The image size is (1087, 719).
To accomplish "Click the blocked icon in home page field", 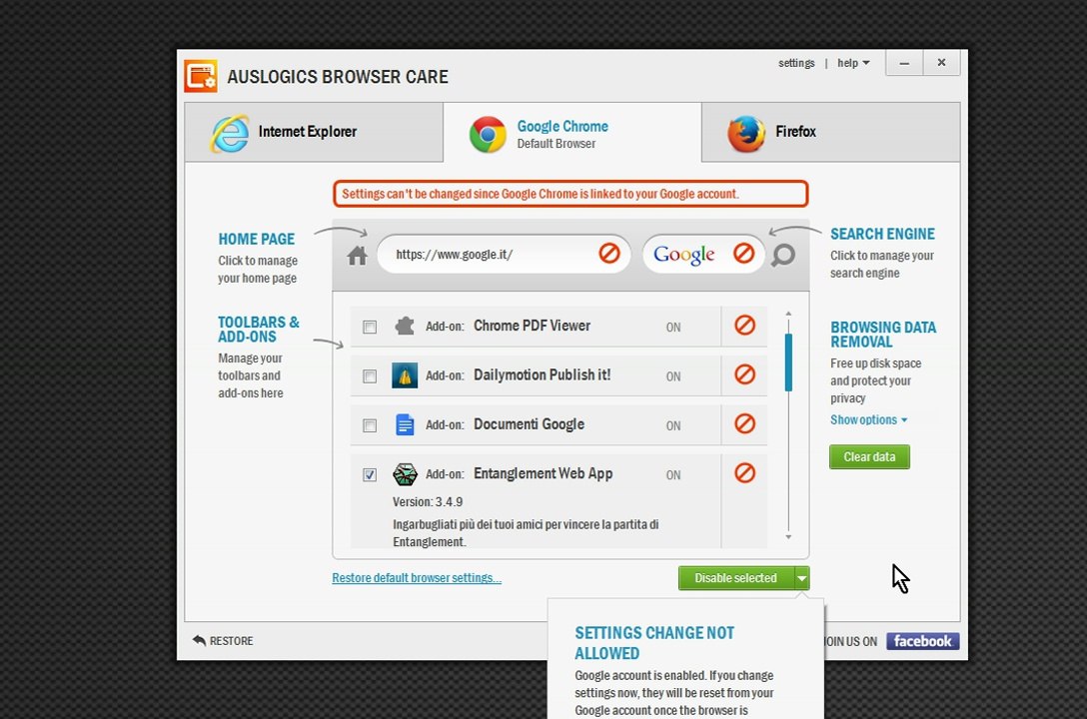I will click(x=609, y=253).
